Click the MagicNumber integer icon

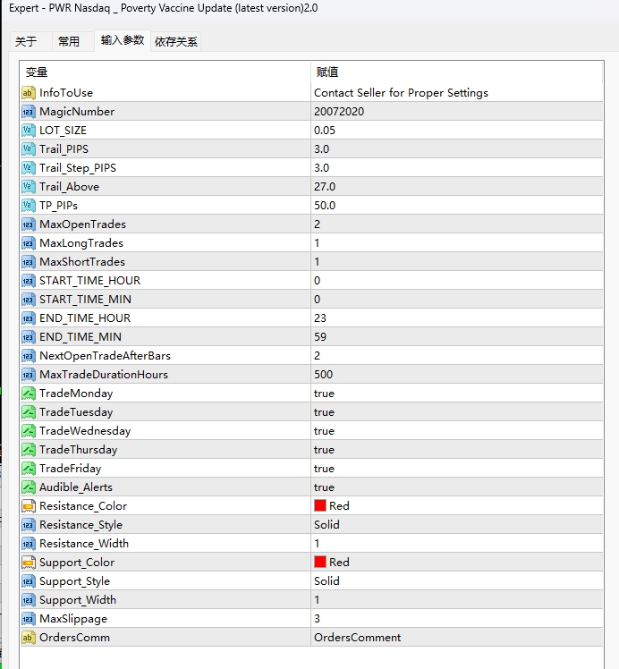pyautogui.click(x=28, y=112)
